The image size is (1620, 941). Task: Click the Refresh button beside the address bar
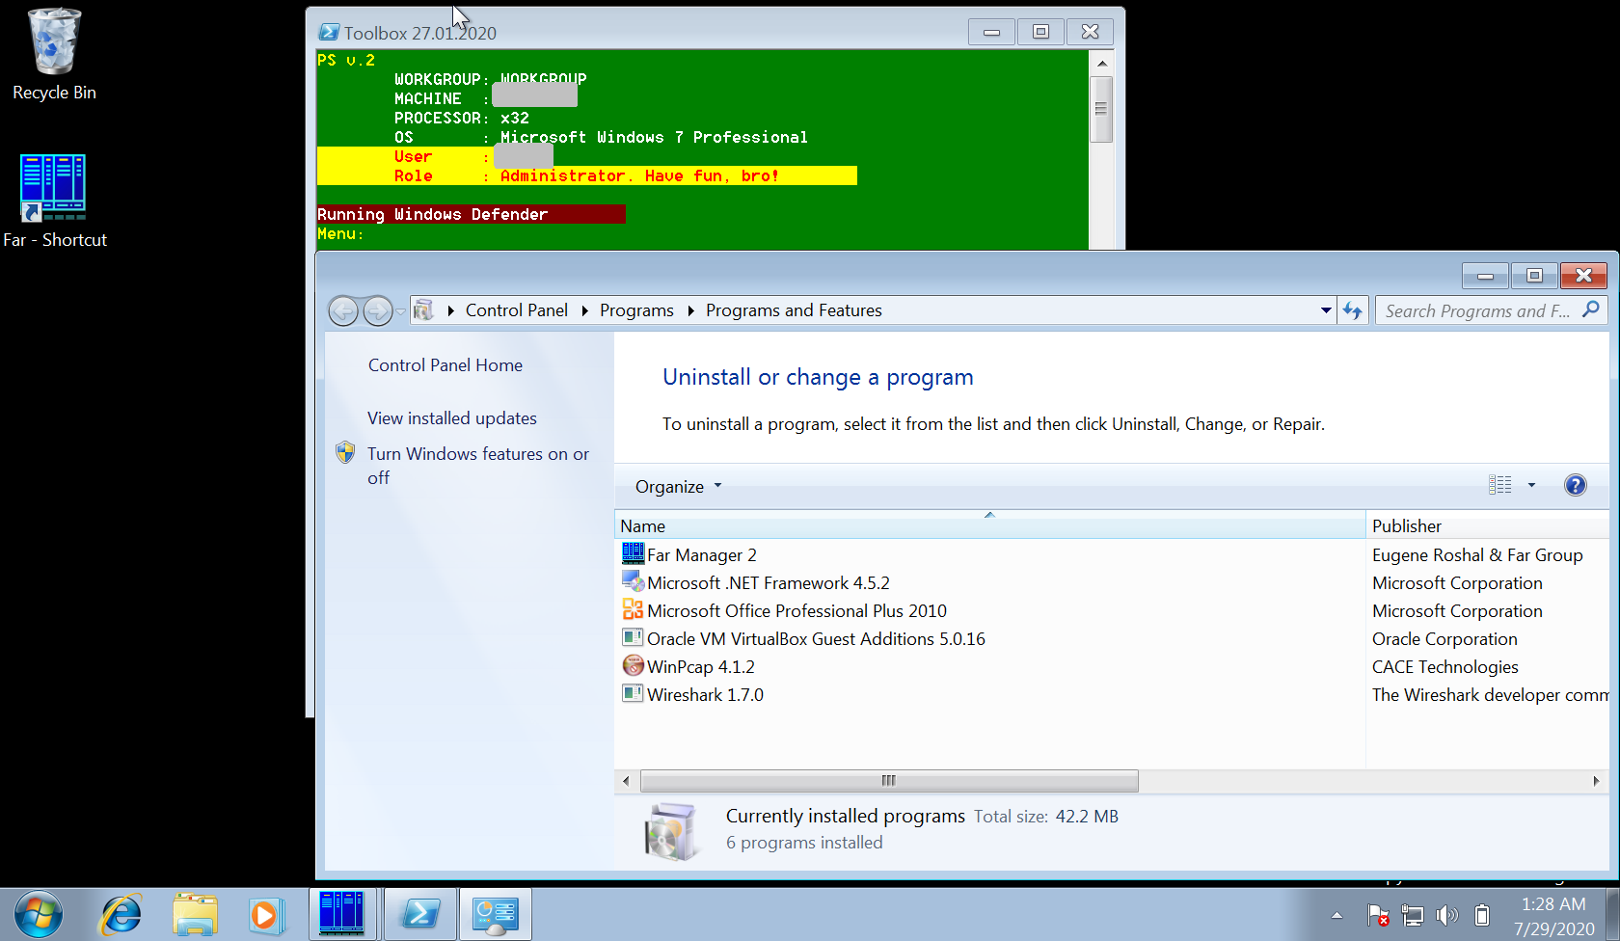point(1353,310)
